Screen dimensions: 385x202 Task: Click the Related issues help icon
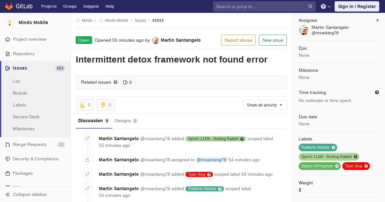[116, 82]
